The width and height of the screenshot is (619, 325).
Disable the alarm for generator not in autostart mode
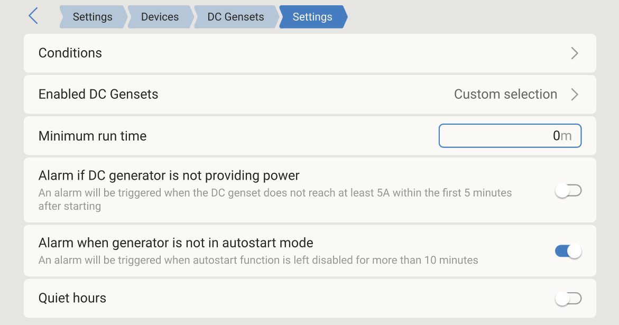pos(568,251)
